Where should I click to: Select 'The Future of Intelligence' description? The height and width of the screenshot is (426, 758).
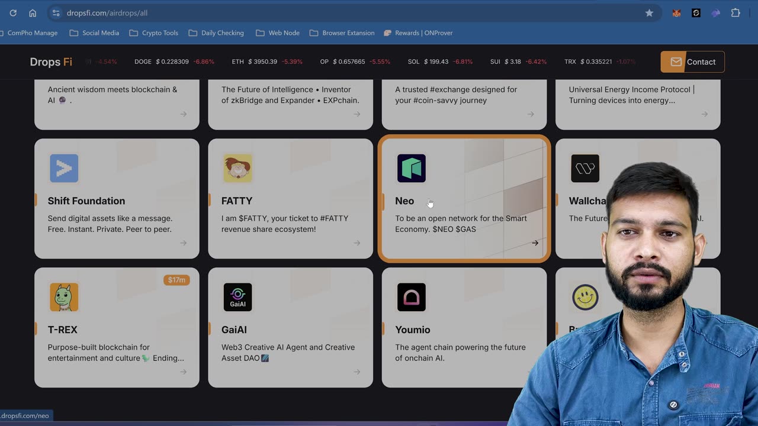290,95
